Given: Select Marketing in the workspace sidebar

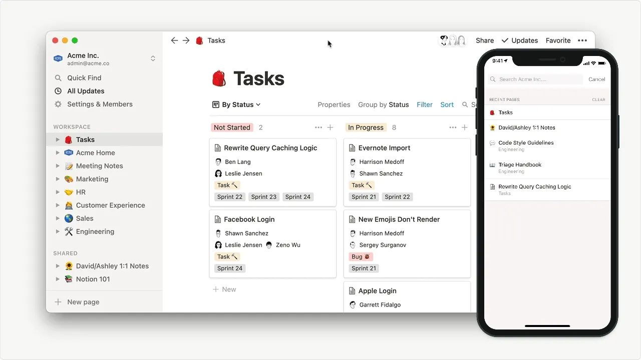Looking at the screenshot, I should [x=92, y=179].
